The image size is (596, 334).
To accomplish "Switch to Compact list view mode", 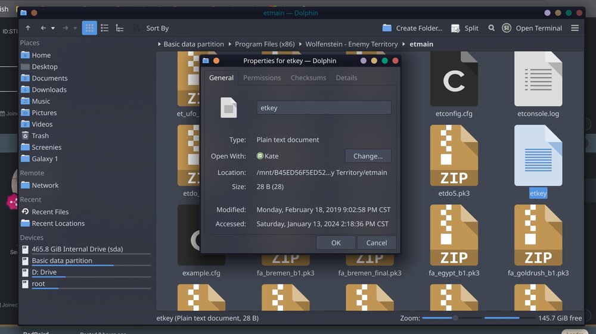I will 104,28.
